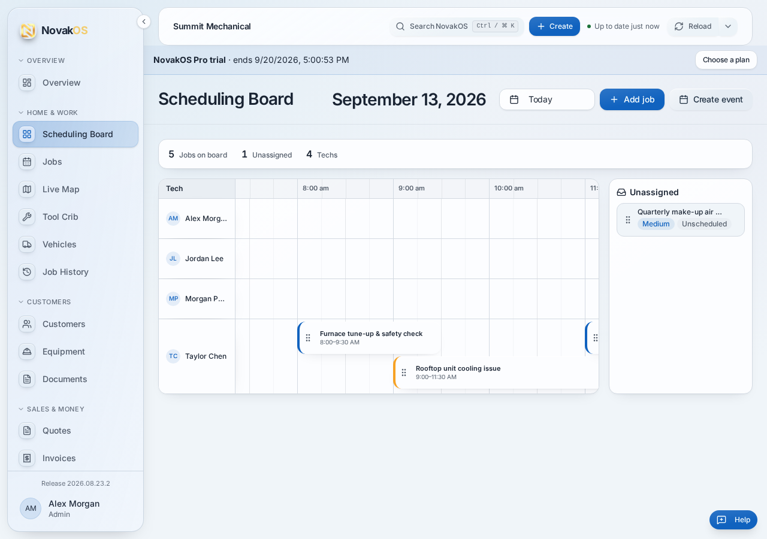Click the blue Create button
Screen dimensions: 767x539
point(554,26)
